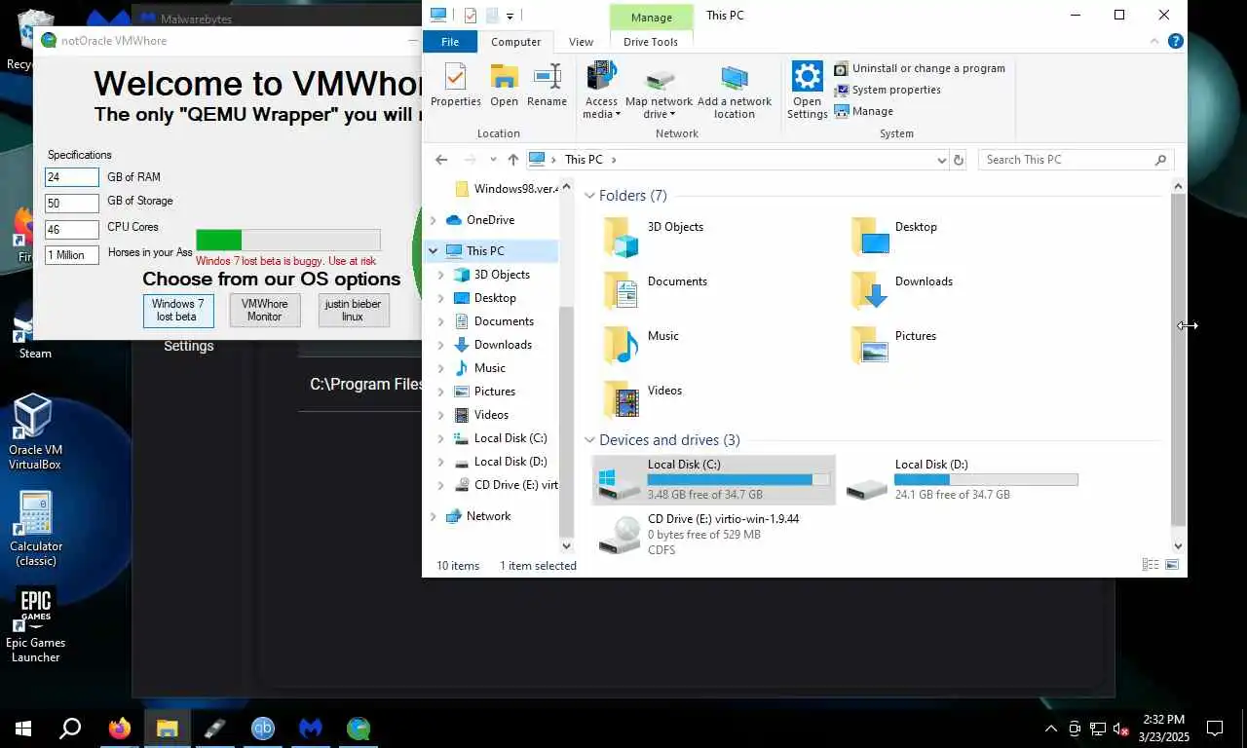Image resolution: width=1247 pixels, height=748 pixels.
Task: Click the GB of RAM field
Action: (x=71, y=177)
